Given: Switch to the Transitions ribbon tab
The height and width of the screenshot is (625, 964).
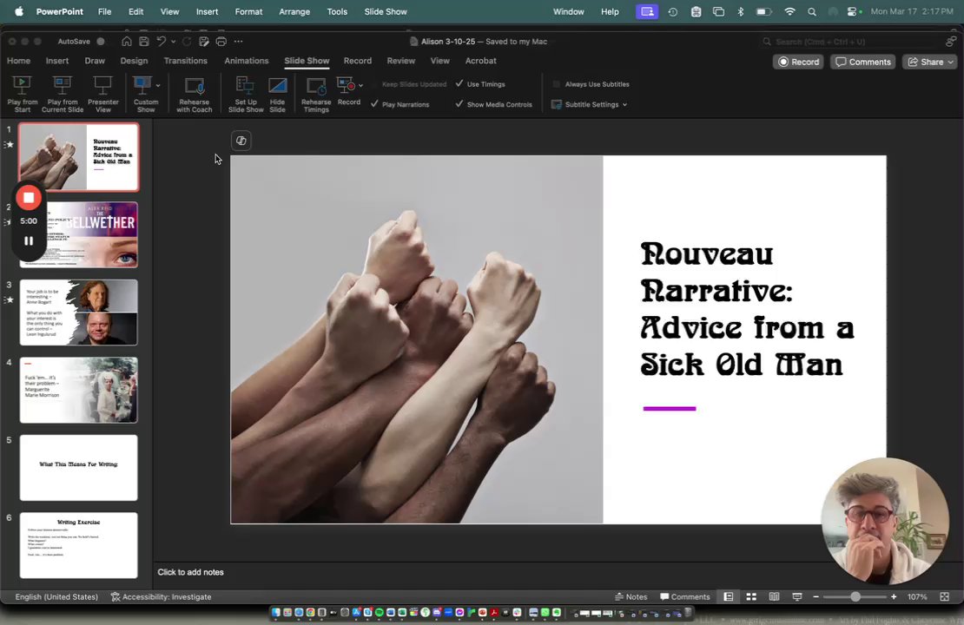Looking at the screenshot, I should tap(186, 61).
